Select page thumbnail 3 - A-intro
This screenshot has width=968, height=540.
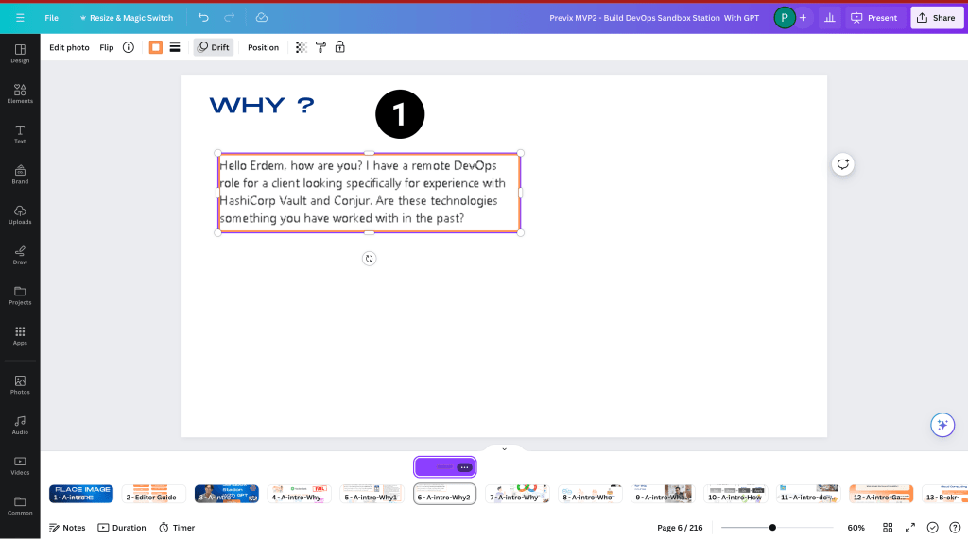(x=227, y=494)
